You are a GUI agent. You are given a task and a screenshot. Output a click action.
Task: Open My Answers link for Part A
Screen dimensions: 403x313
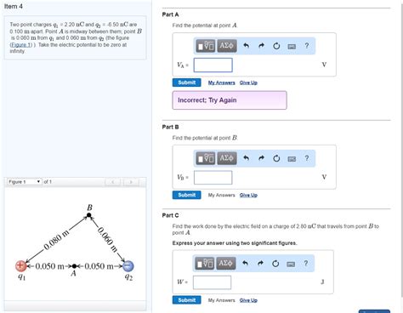pyautogui.click(x=222, y=83)
